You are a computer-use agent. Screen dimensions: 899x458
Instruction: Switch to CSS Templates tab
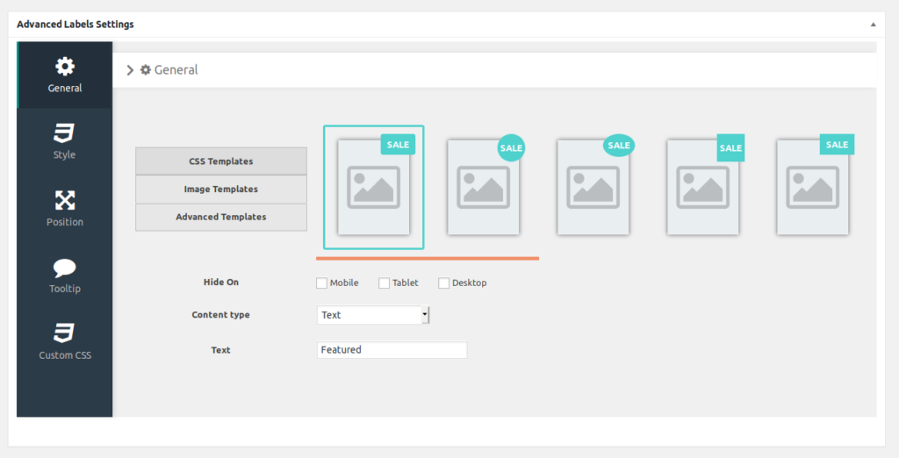pyautogui.click(x=221, y=161)
